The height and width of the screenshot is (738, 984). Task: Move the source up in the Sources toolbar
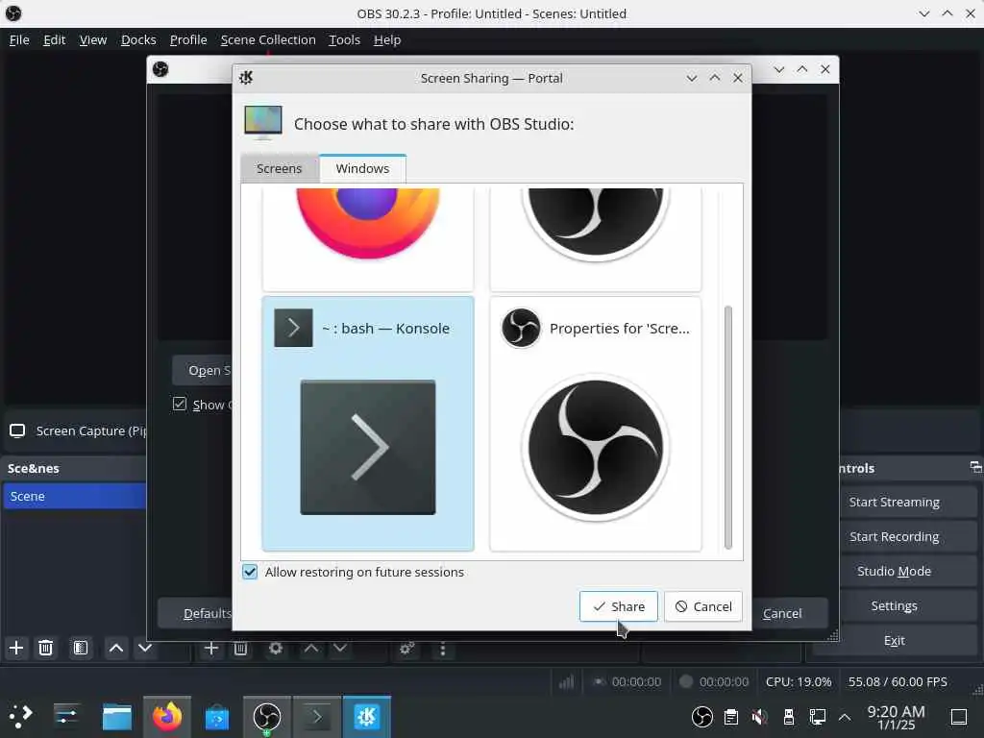point(311,649)
